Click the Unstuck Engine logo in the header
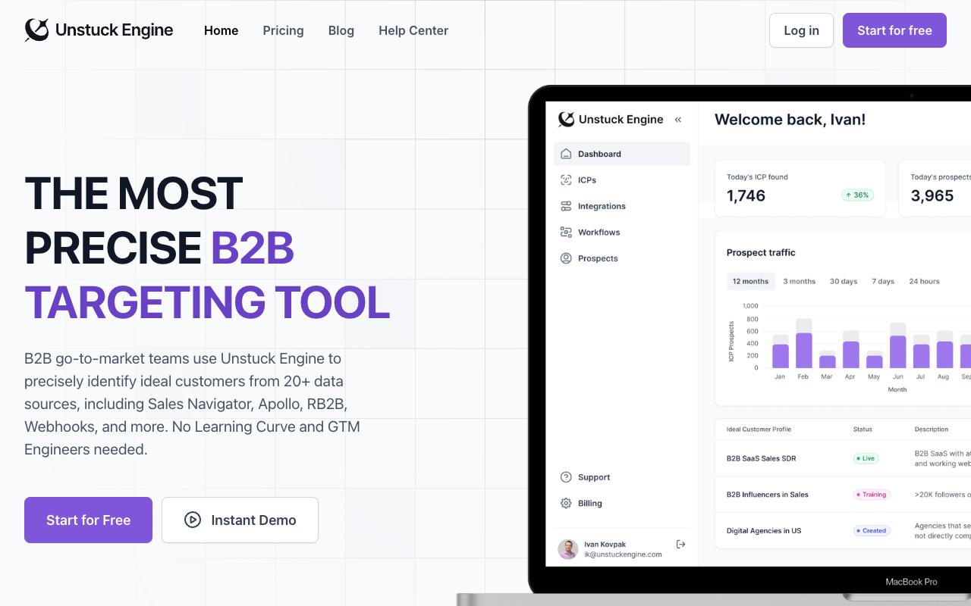The height and width of the screenshot is (606, 971). [x=99, y=30]
